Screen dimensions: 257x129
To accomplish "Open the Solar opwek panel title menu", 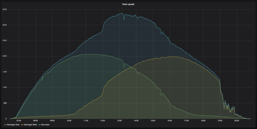I will coord(128,4).
